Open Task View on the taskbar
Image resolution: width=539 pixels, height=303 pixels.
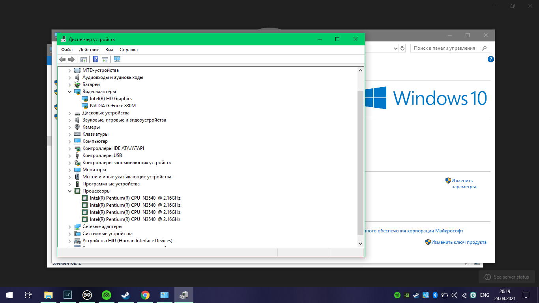point(28,295)
